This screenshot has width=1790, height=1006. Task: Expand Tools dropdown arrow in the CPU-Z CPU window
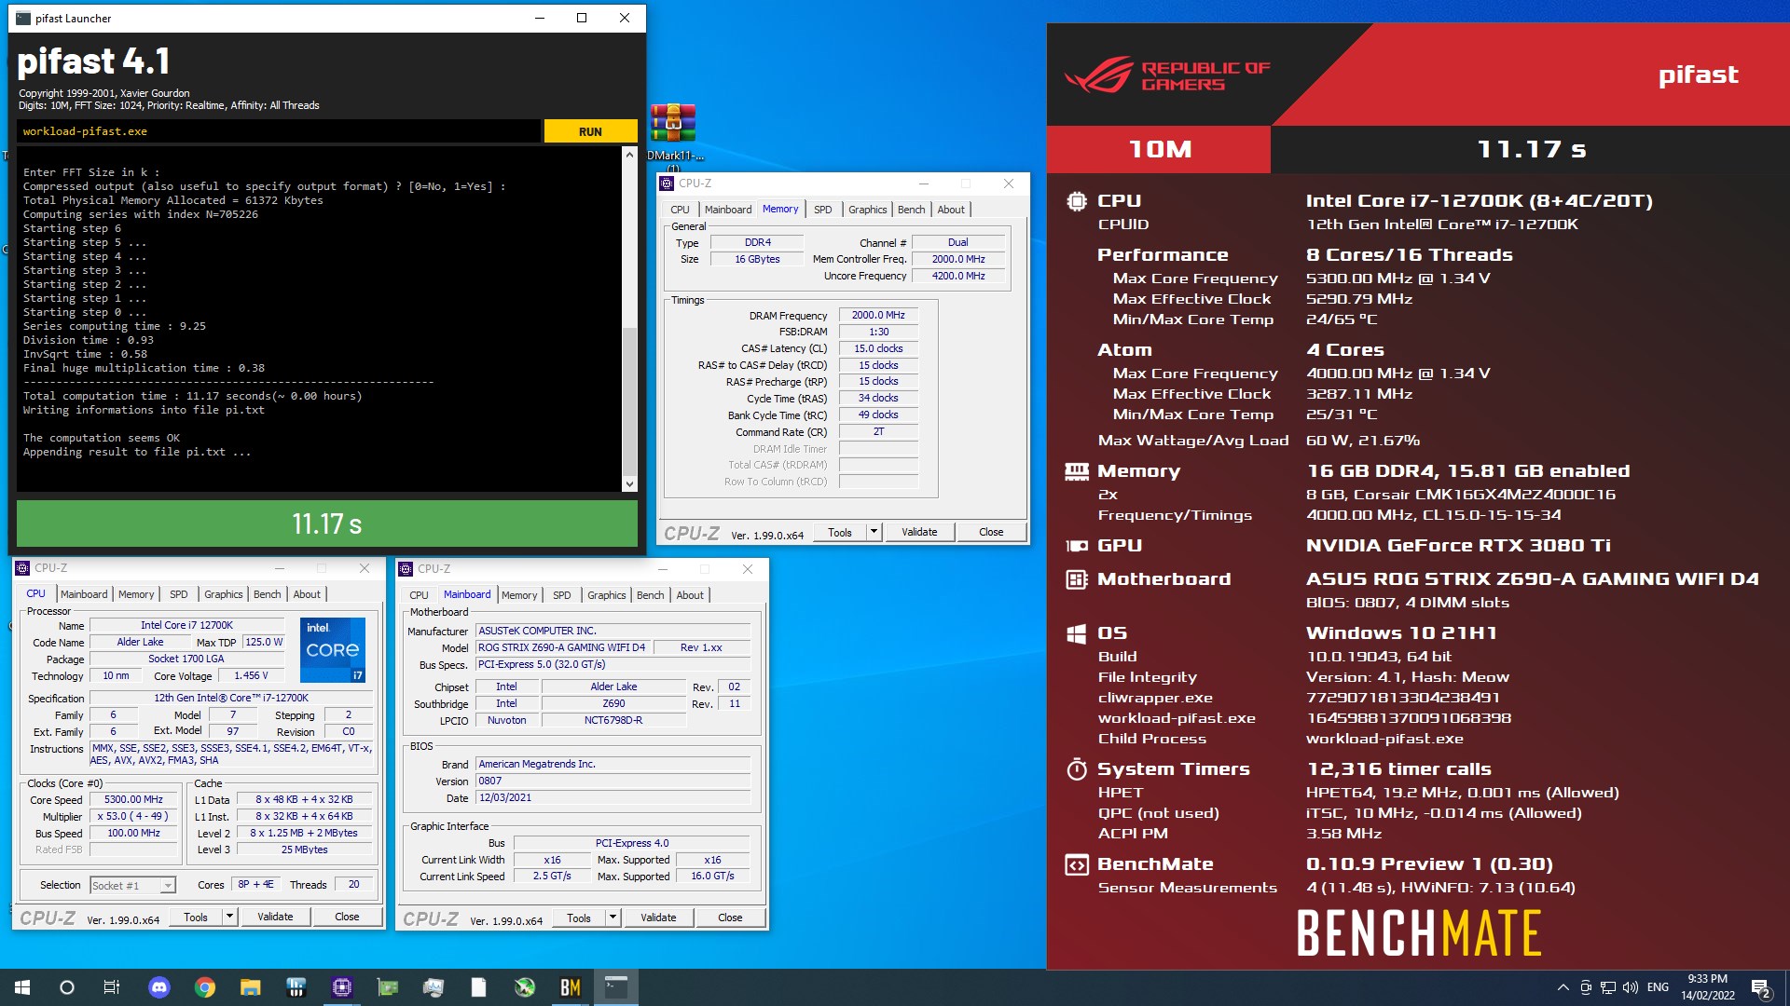pos(229,917)
